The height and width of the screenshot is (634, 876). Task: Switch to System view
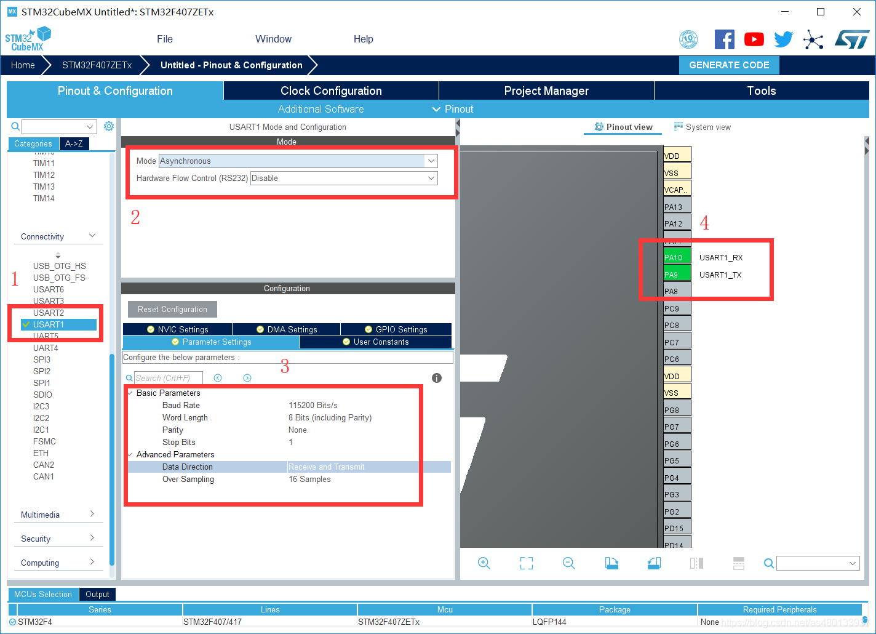[x=703, y=127]
